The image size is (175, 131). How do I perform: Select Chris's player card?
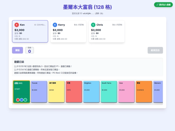107,31
